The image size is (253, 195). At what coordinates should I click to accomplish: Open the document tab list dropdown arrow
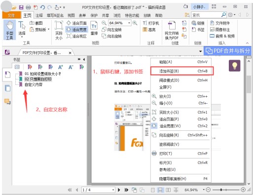pos(201,51)
